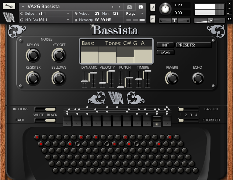Viewport: 233px width, 180px height.
Task: Toggle the BUTTONS white/black switch
Action: (45, 109)
